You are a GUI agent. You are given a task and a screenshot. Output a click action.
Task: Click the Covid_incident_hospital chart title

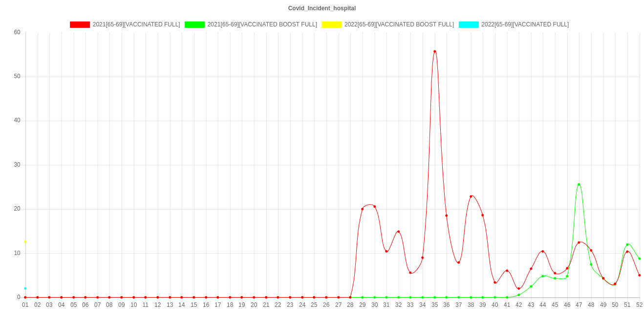click(x=322, y=8)
